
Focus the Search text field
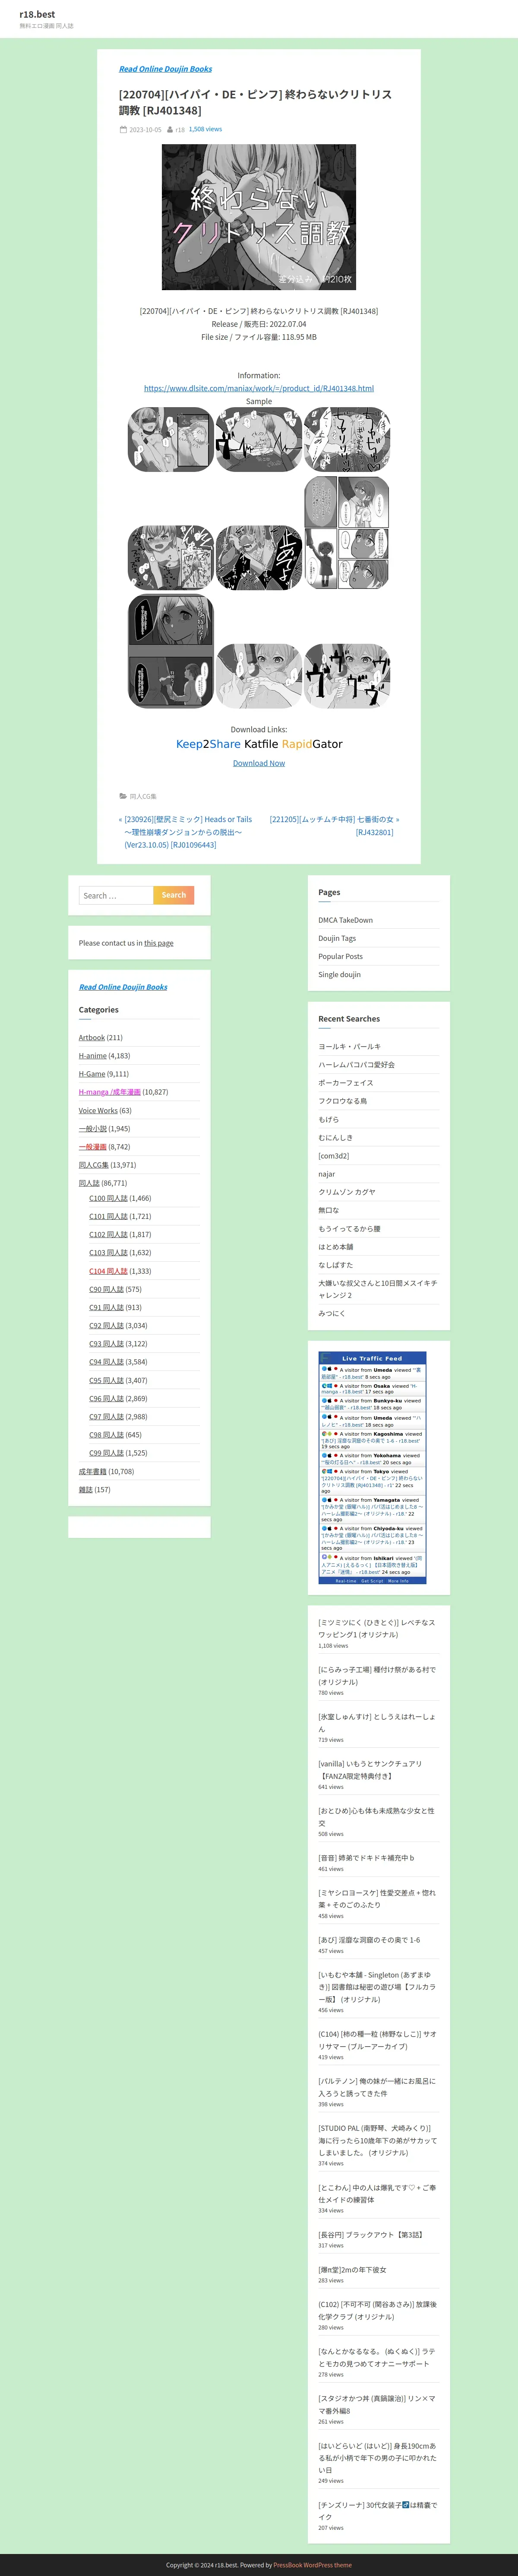coord(116,895)
